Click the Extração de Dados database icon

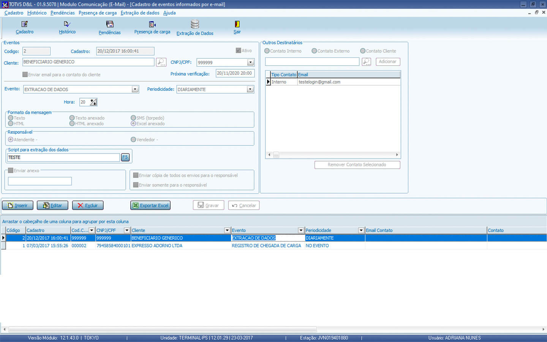(x=195, y=24)
